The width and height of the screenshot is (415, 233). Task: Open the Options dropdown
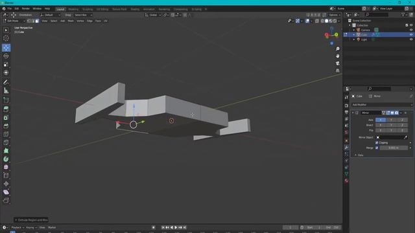point(335,15)
